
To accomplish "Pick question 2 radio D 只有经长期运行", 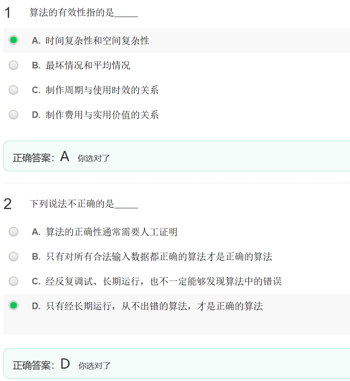I will coord(14,305).
